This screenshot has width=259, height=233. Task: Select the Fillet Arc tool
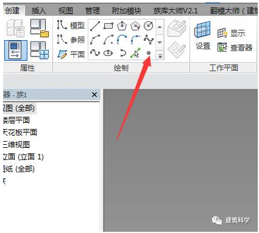point(135,40)
